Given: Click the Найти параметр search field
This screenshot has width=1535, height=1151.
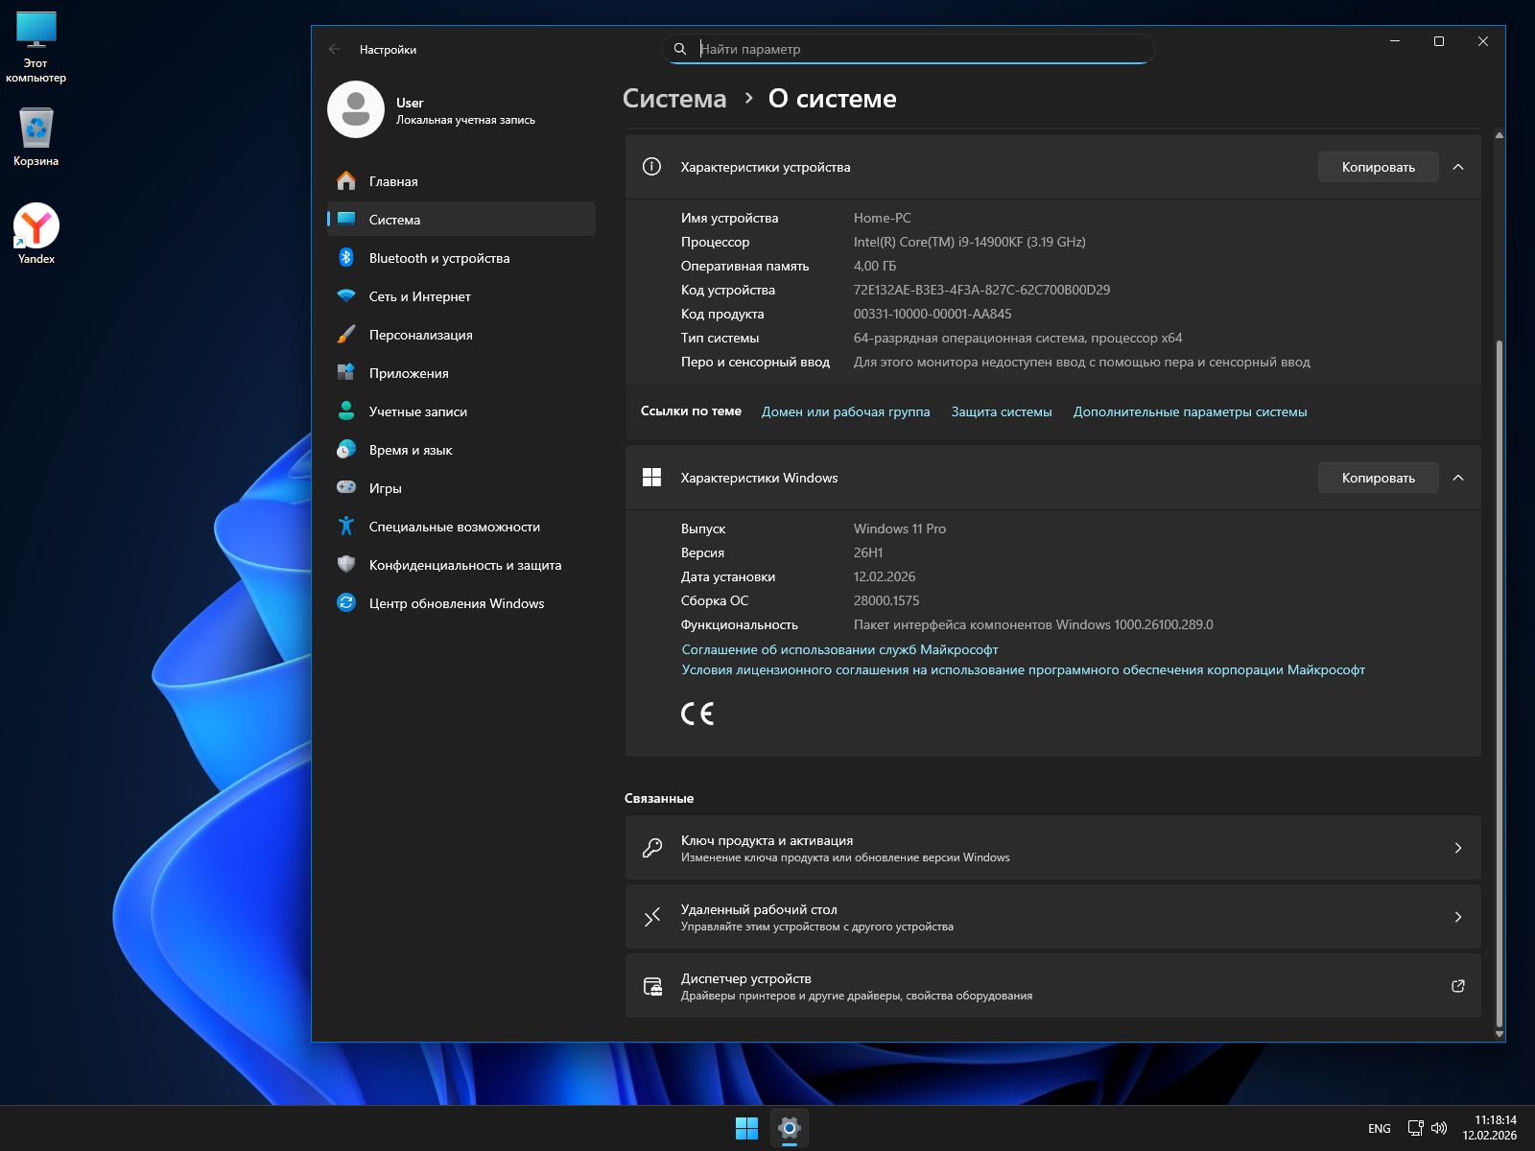Looking at the screenshot, I should point(911,49).
